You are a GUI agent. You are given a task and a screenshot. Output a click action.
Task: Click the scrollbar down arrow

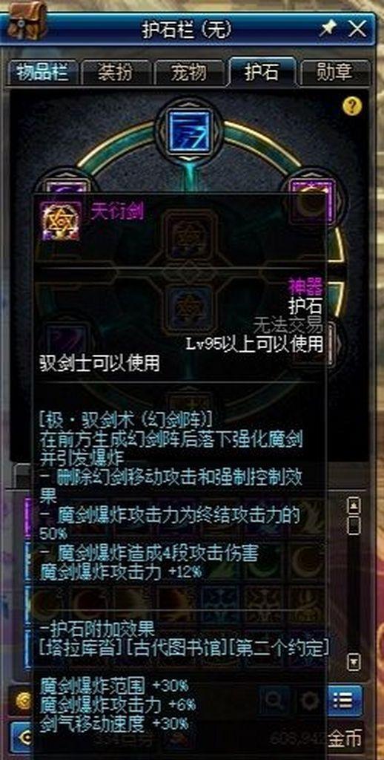(x=355, y=661)
